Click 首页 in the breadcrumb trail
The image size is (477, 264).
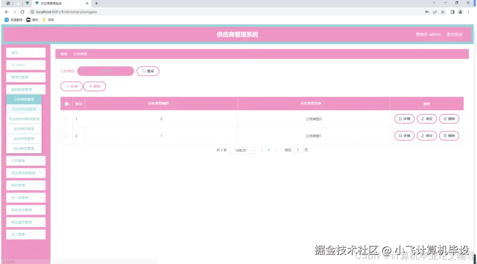63,53
